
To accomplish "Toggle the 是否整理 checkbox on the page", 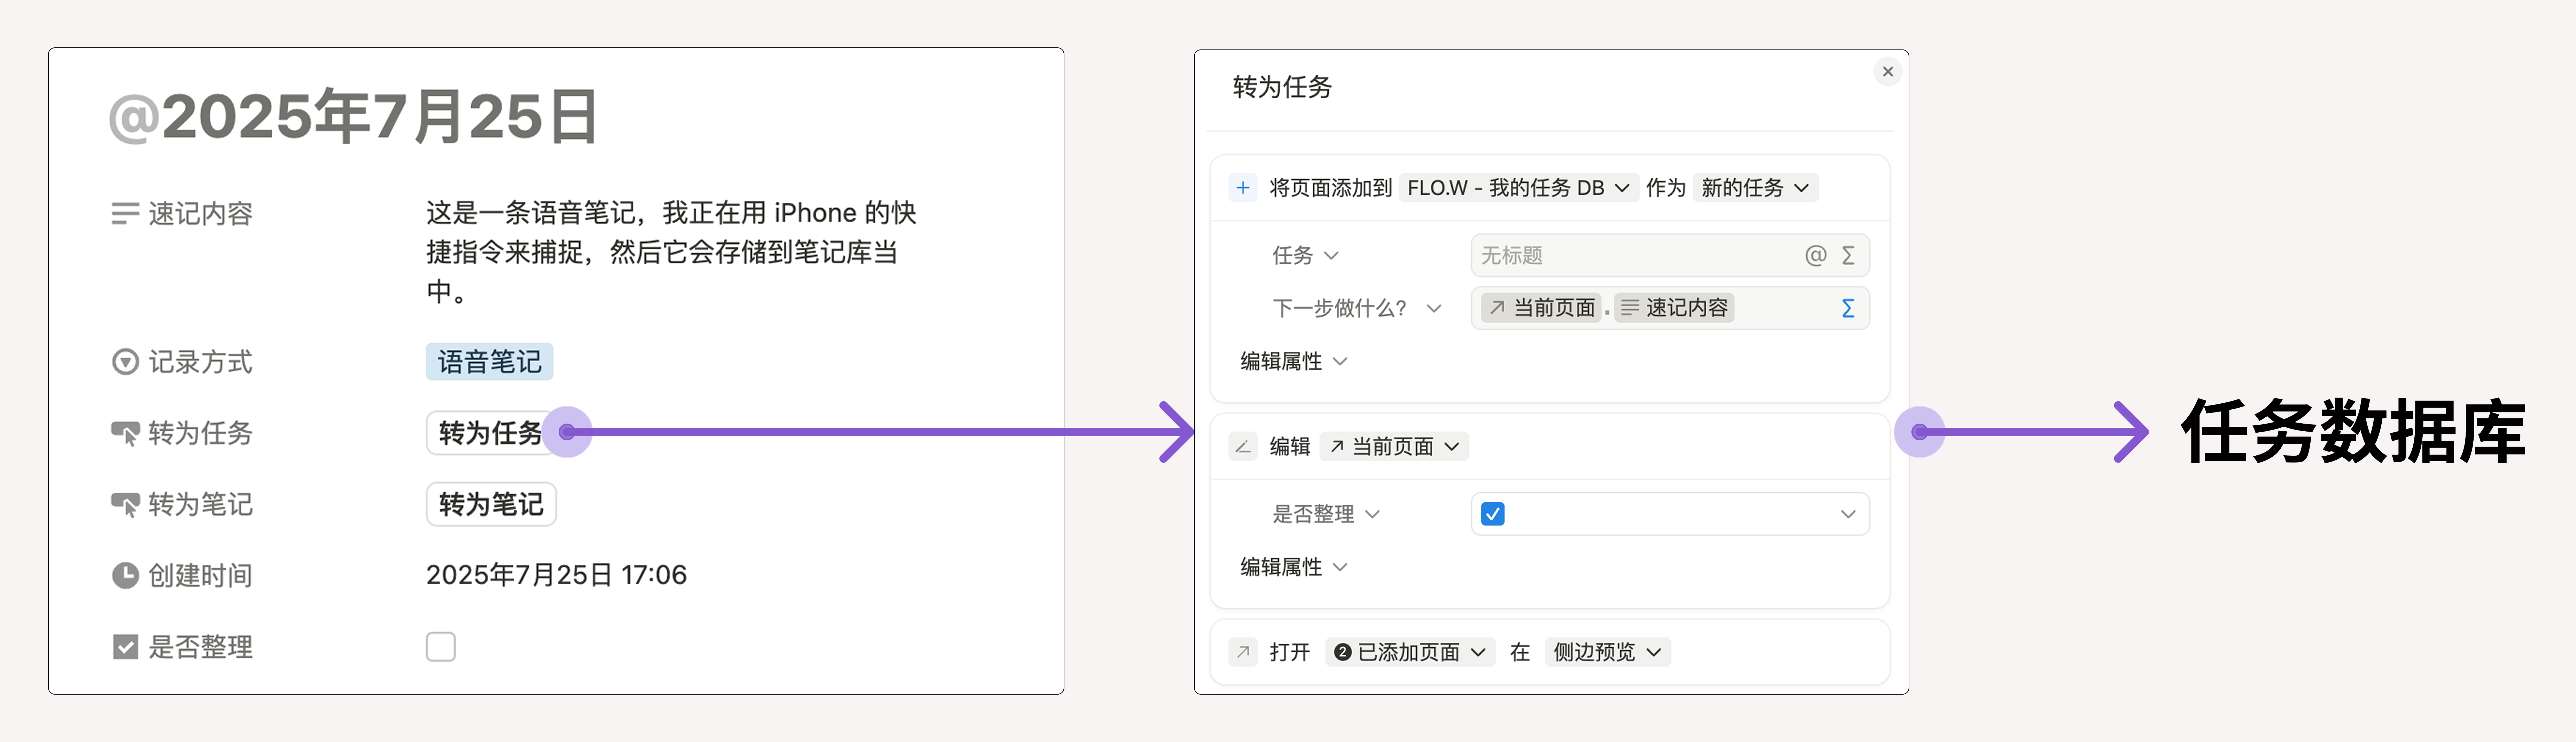I will (441, 647).
